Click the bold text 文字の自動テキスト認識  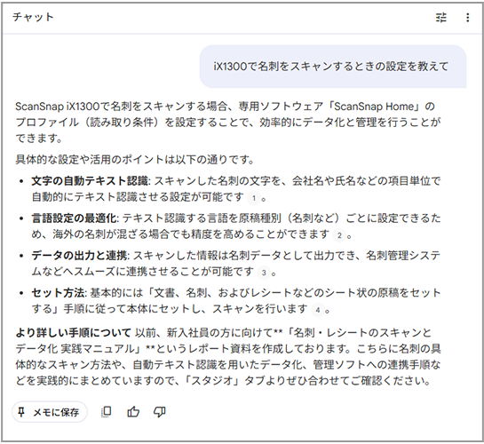coord(90,181)
